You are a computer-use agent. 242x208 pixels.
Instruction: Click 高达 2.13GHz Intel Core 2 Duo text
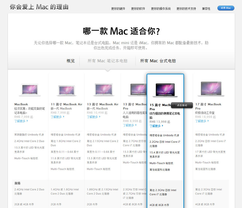click(x=102, y=143)
